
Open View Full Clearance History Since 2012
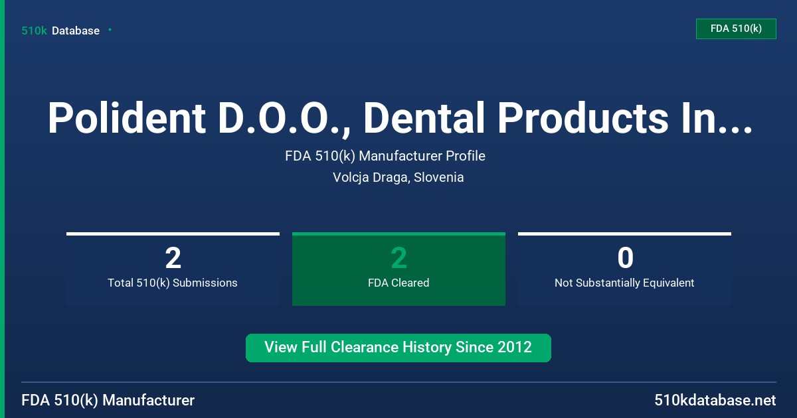point(398,348)
